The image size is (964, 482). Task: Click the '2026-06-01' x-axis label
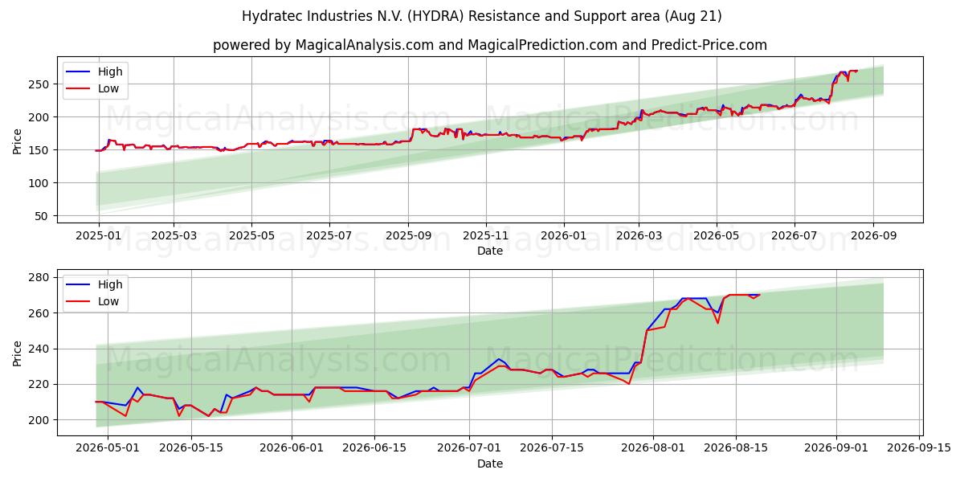coord(292,448)
